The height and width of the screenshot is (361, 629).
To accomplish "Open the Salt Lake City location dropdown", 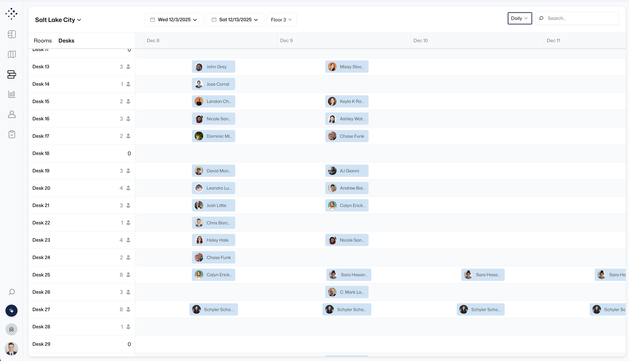I will pyautogui.click(x=58, y=20).
